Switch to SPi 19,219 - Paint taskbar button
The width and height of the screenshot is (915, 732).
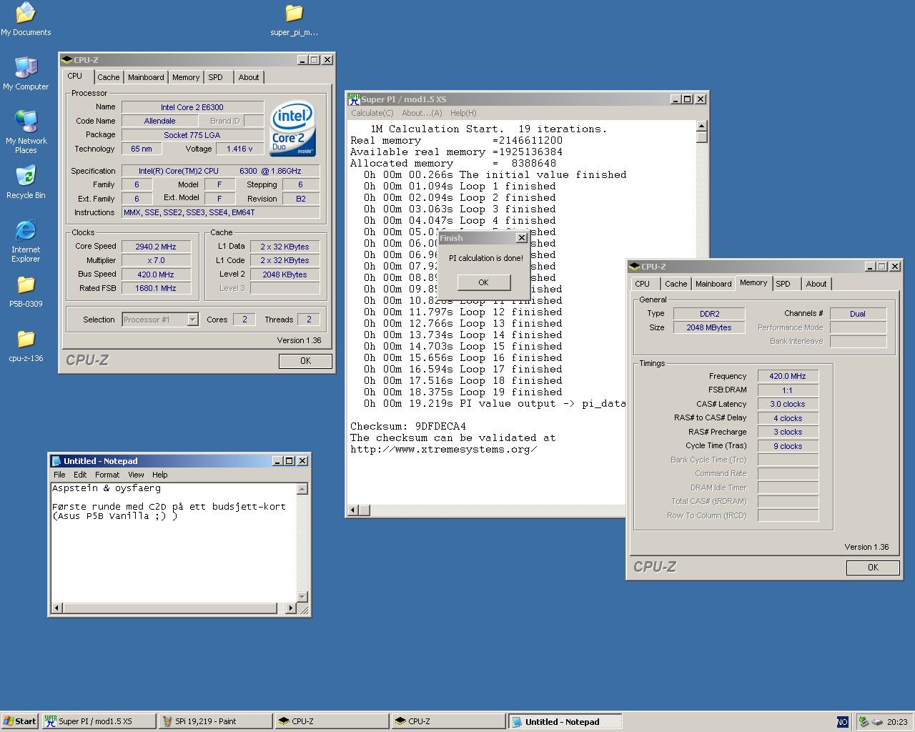tap(214, 721)
